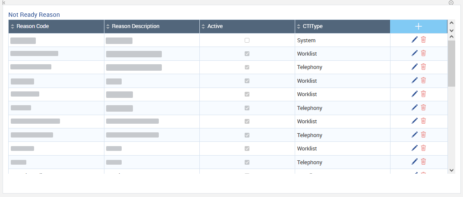
Task: Toggle Active checkbox in first Telephony row
Action: (247, 67)
